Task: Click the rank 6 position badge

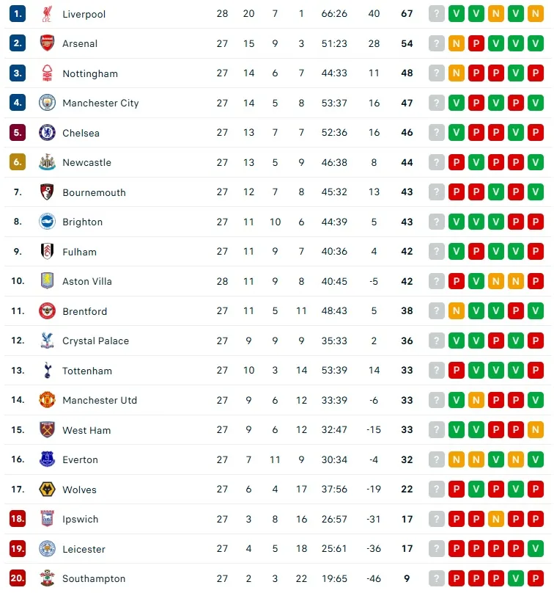Action: click(18, 162)
